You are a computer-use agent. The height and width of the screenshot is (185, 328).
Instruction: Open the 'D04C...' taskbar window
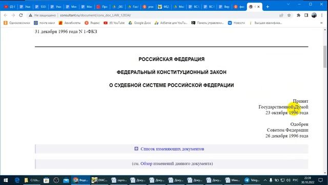99,180
